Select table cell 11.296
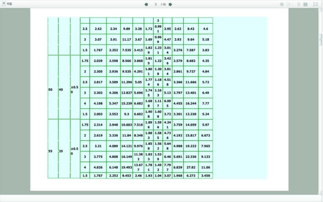The width and height of the screenshot is (323, 202). tap(126, 82)
